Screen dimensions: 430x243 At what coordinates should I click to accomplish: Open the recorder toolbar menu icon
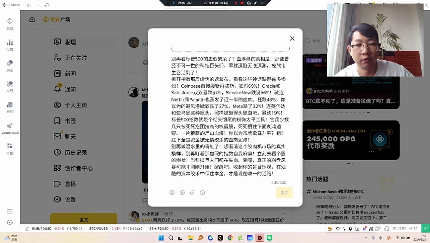[x=168, y=3]
